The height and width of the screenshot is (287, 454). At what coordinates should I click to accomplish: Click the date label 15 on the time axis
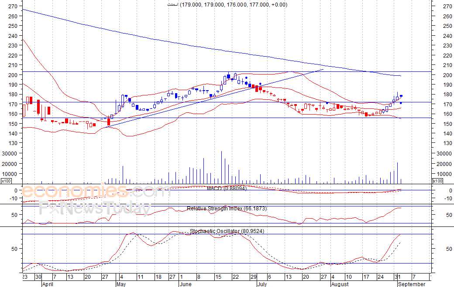(x=218, y=277)
